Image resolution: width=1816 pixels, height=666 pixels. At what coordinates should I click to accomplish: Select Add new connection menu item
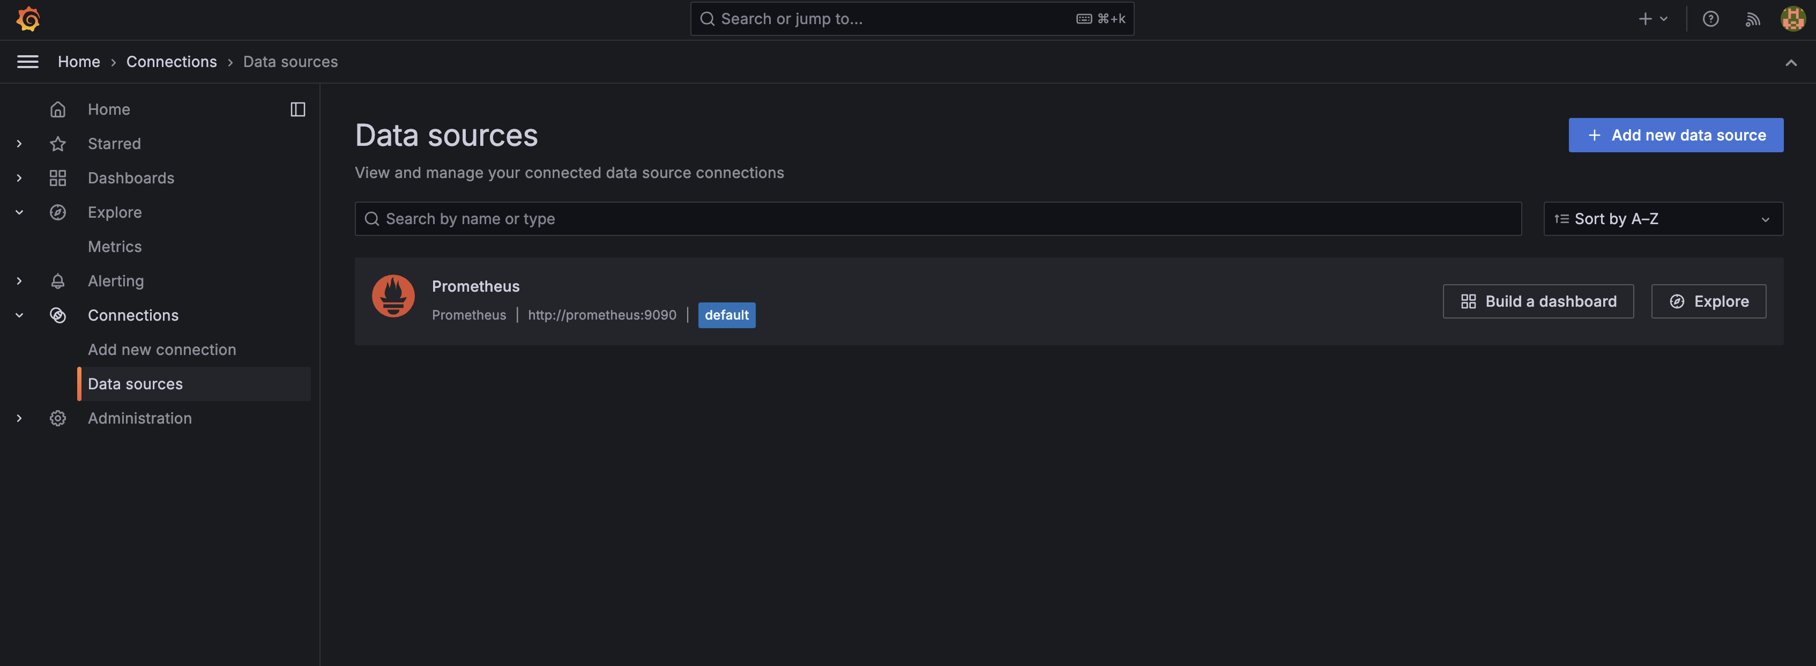162,350
